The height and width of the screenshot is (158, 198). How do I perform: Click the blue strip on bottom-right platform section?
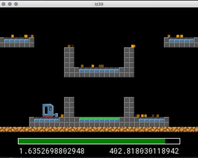click(151, 121)
